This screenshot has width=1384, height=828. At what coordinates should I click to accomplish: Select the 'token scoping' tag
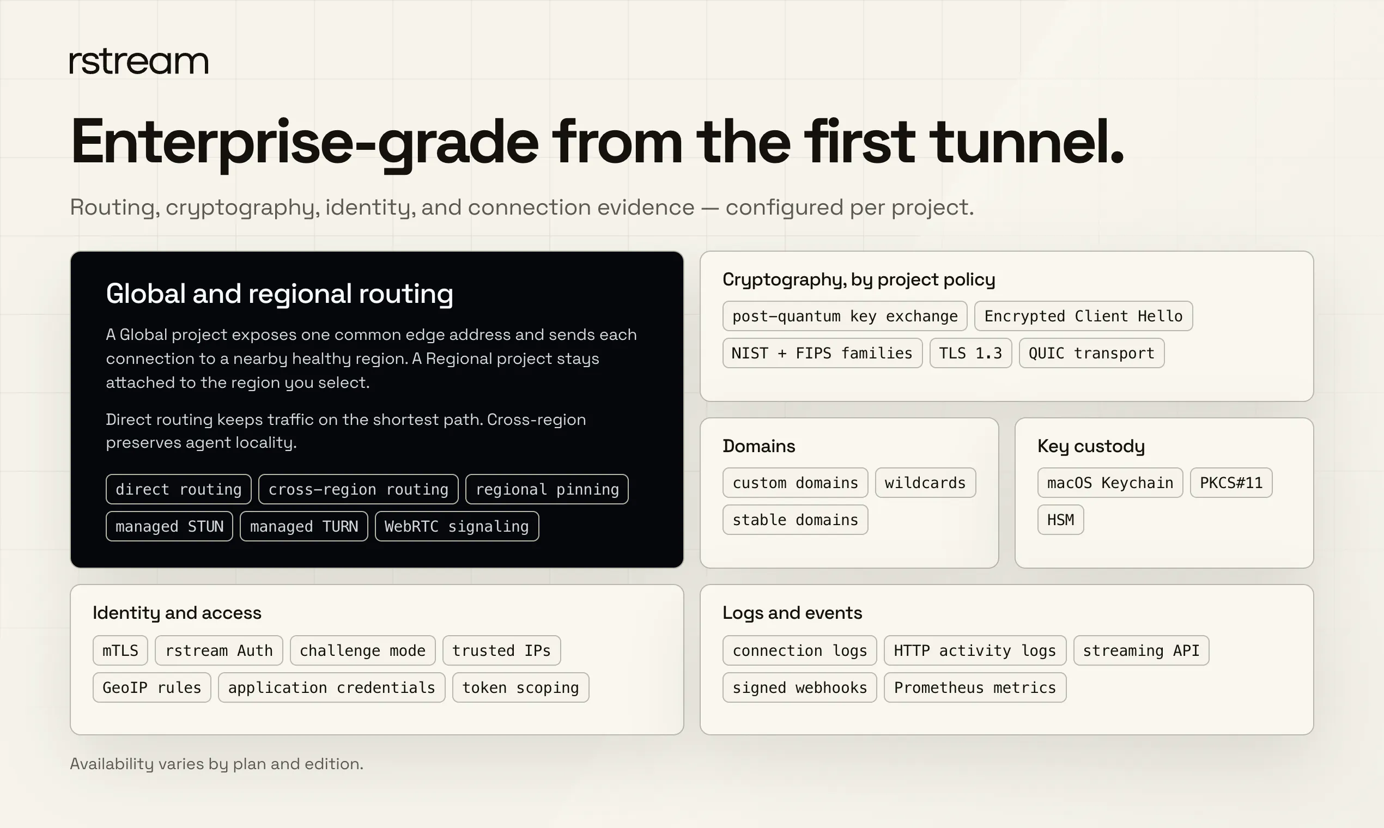tap(521, 687)
